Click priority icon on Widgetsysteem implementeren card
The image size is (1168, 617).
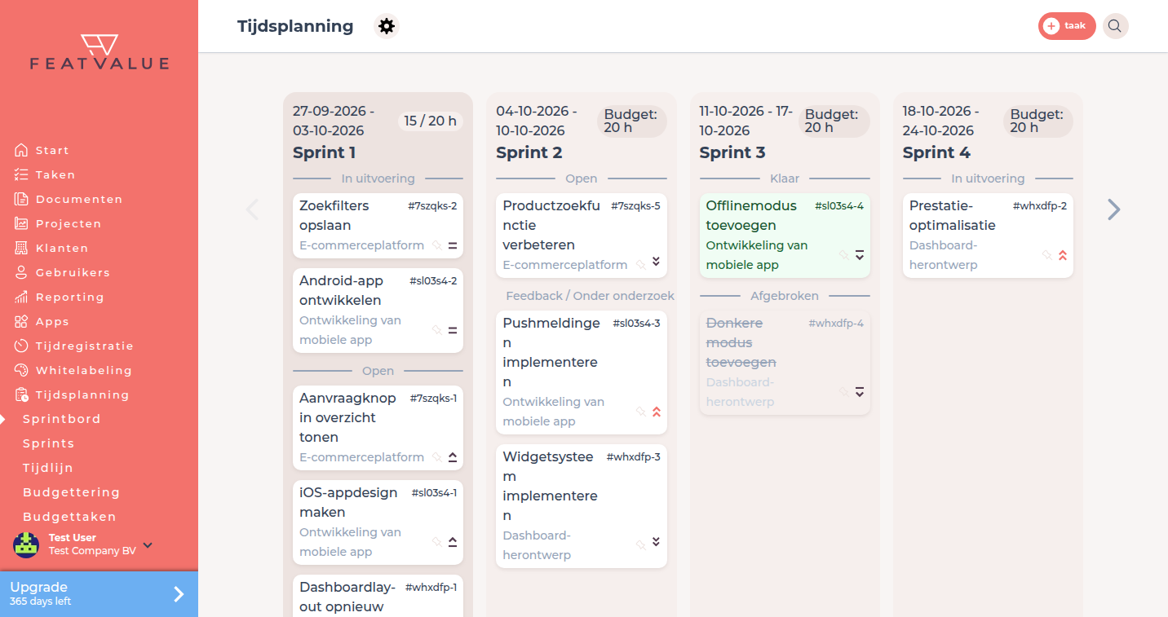[656, 542]
